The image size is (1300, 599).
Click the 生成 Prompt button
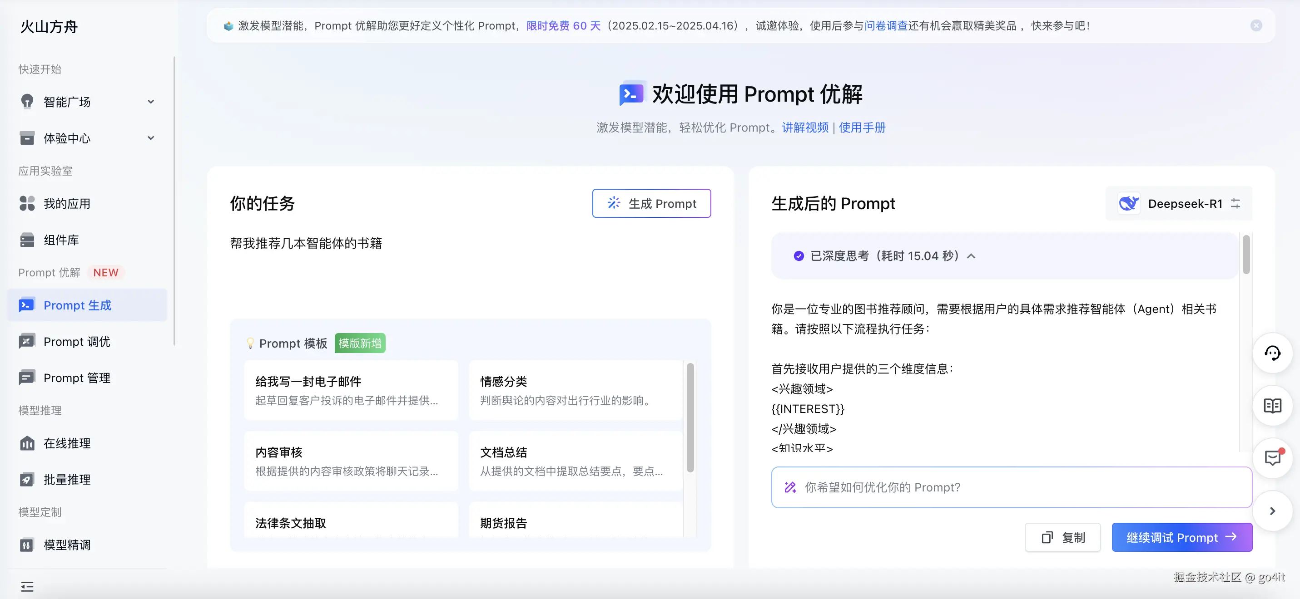click(x=651, y=203)
